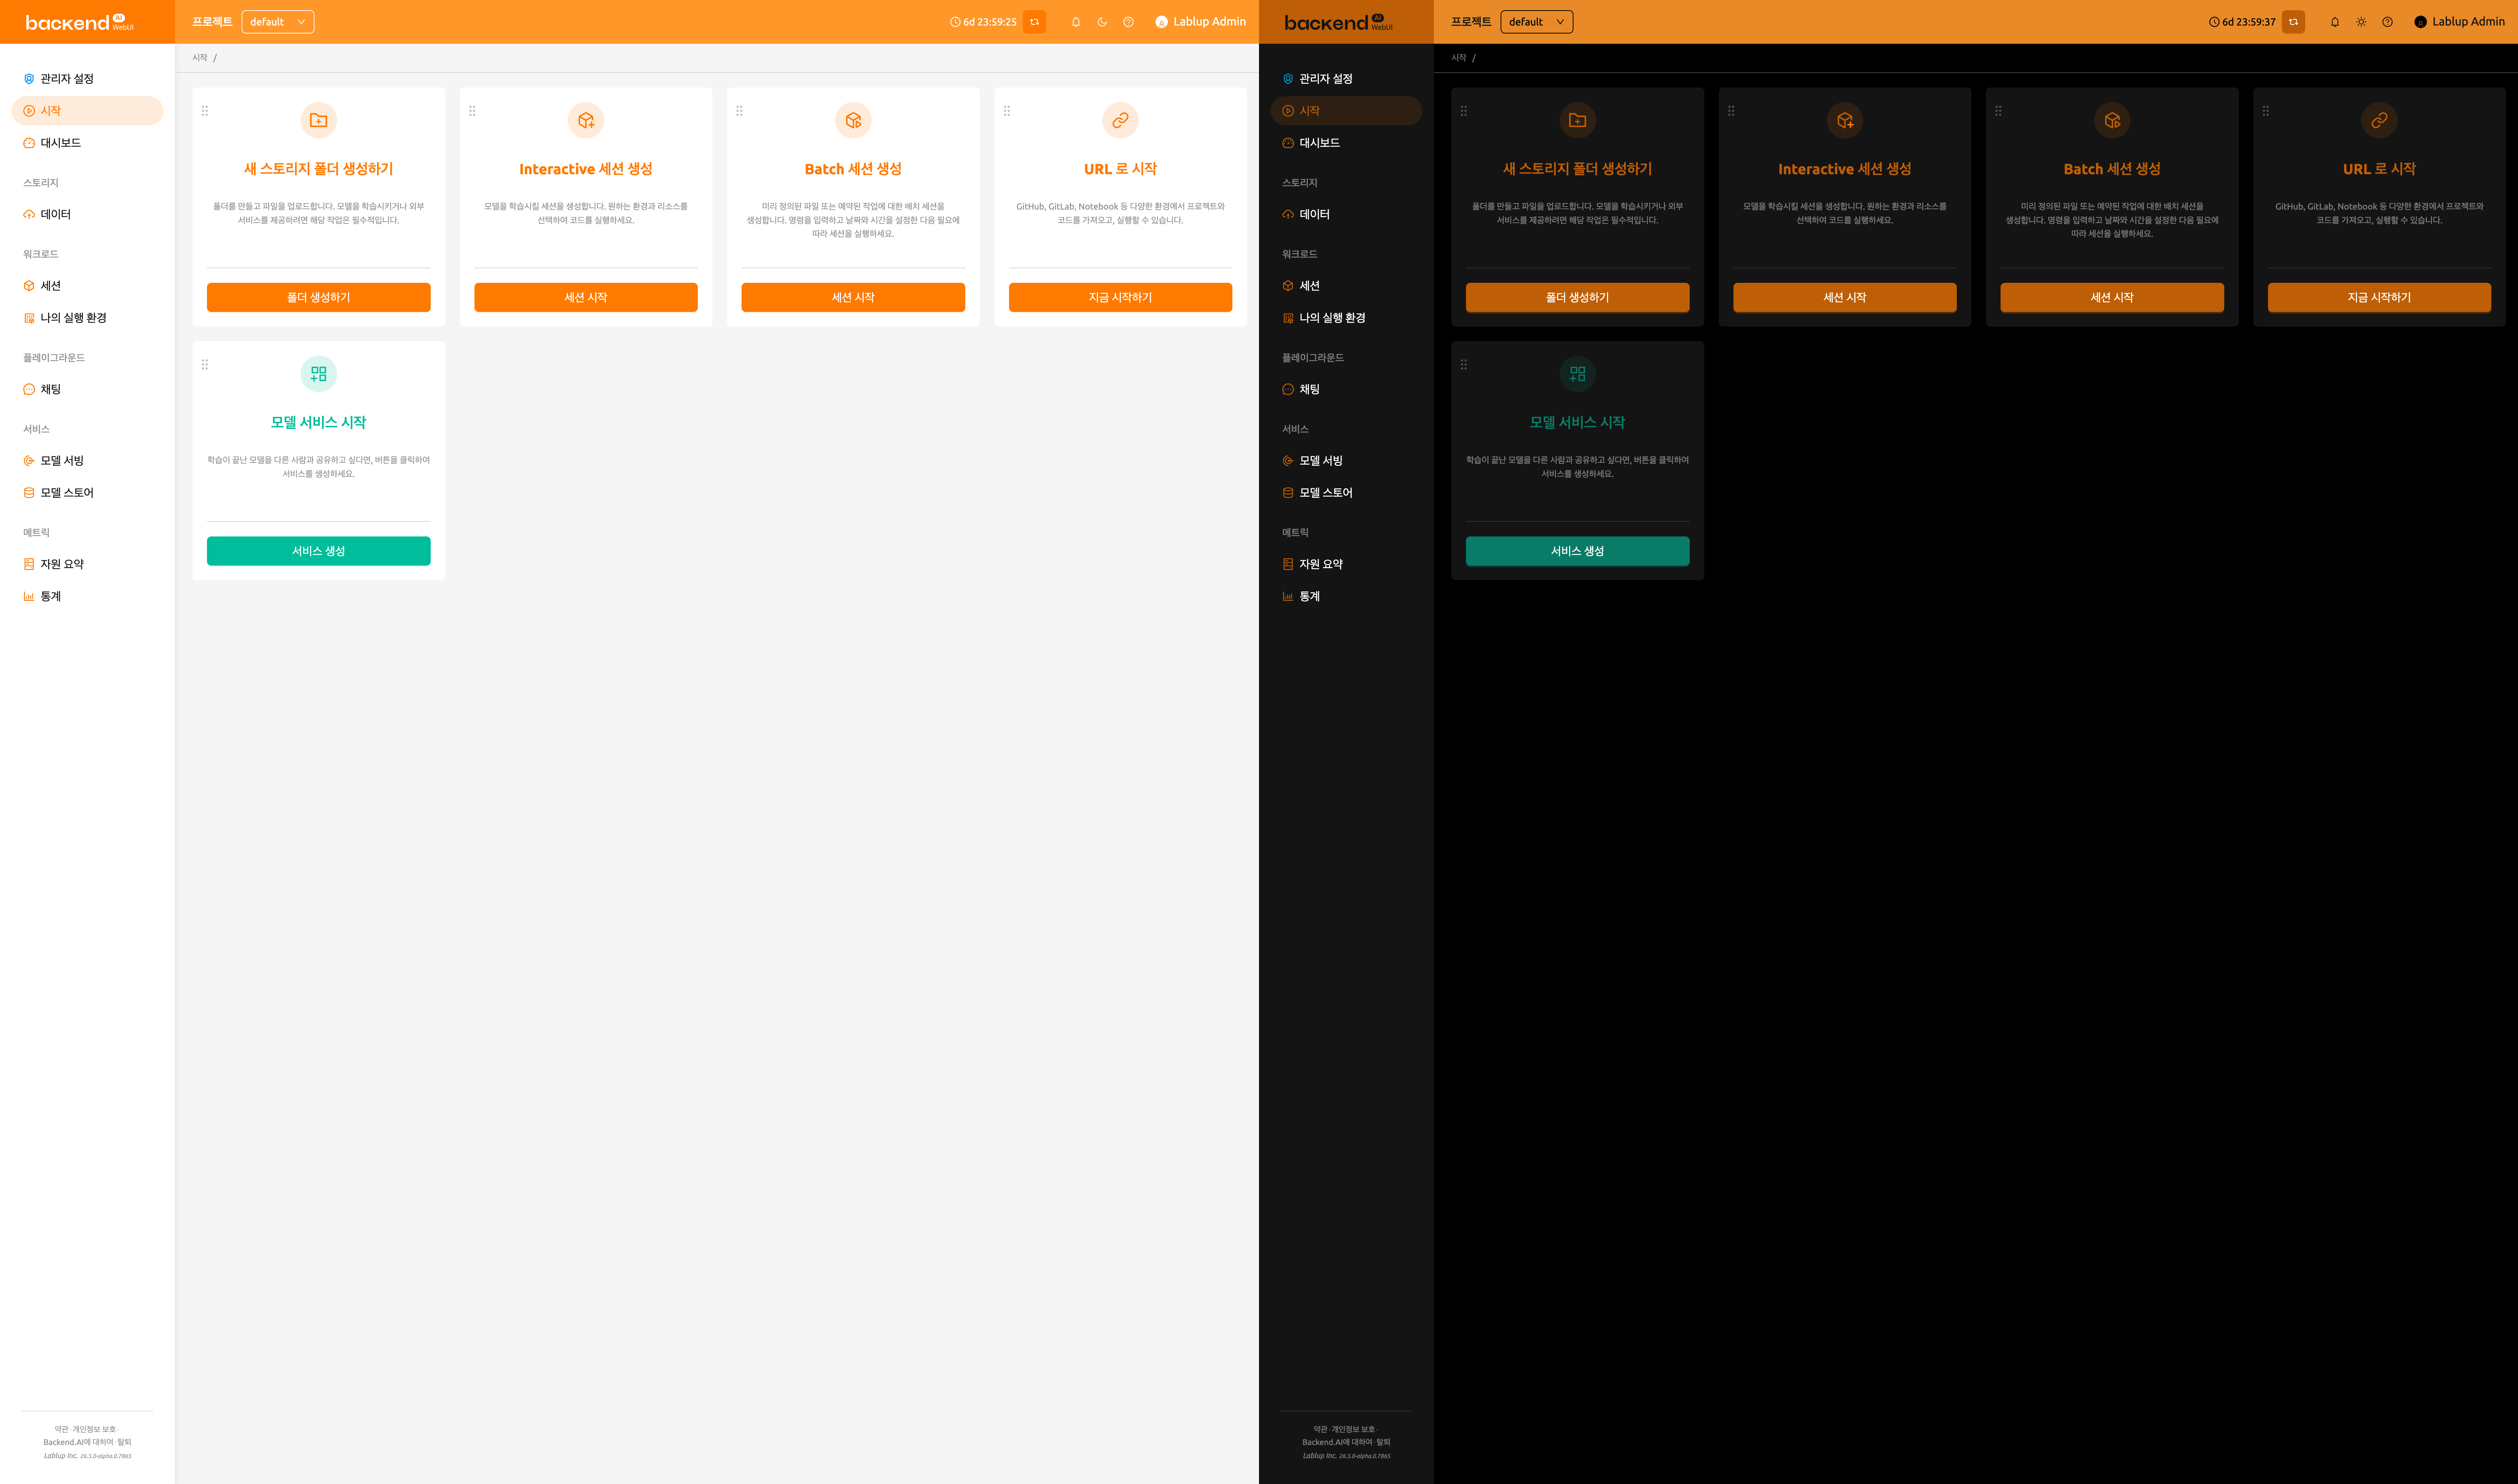The image size is (2518, 1484).
Task: Click the link icon on the dark URL card
Action: tap(2379, 120)
